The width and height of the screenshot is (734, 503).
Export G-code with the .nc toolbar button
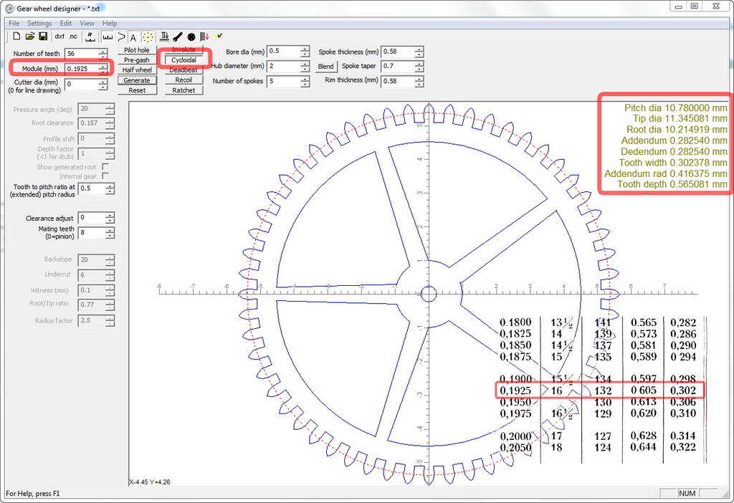coord(72,37)
